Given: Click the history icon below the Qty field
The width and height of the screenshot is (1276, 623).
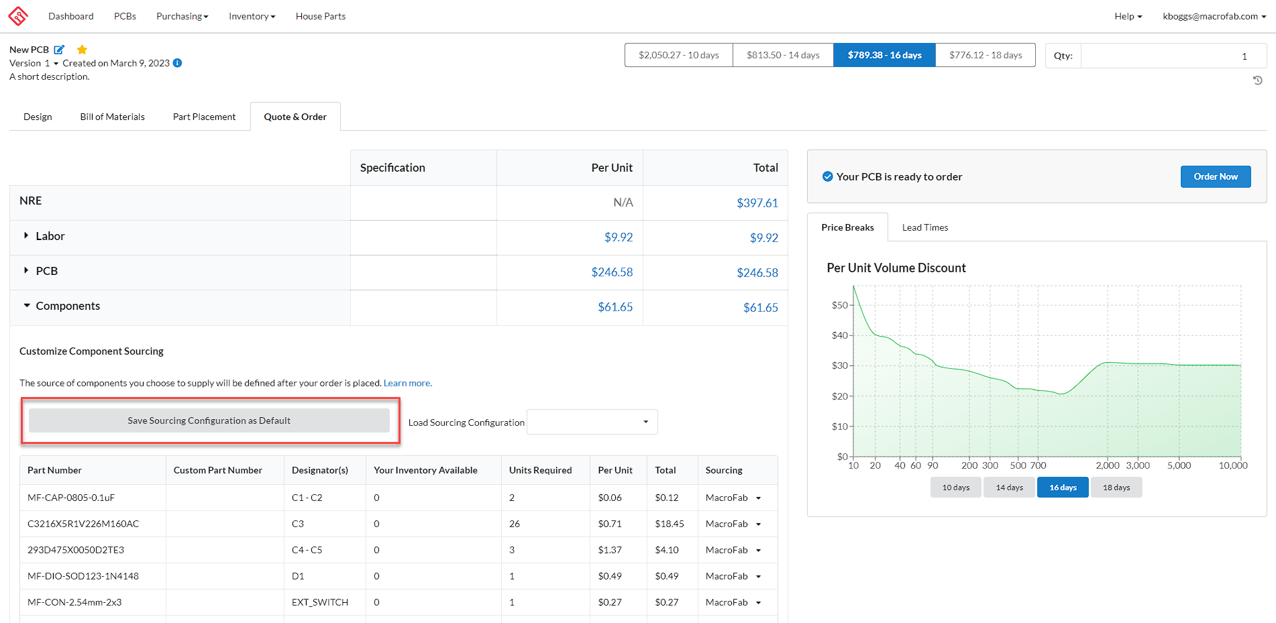Looking at the screenshot, I should [x=1258, y=80].
